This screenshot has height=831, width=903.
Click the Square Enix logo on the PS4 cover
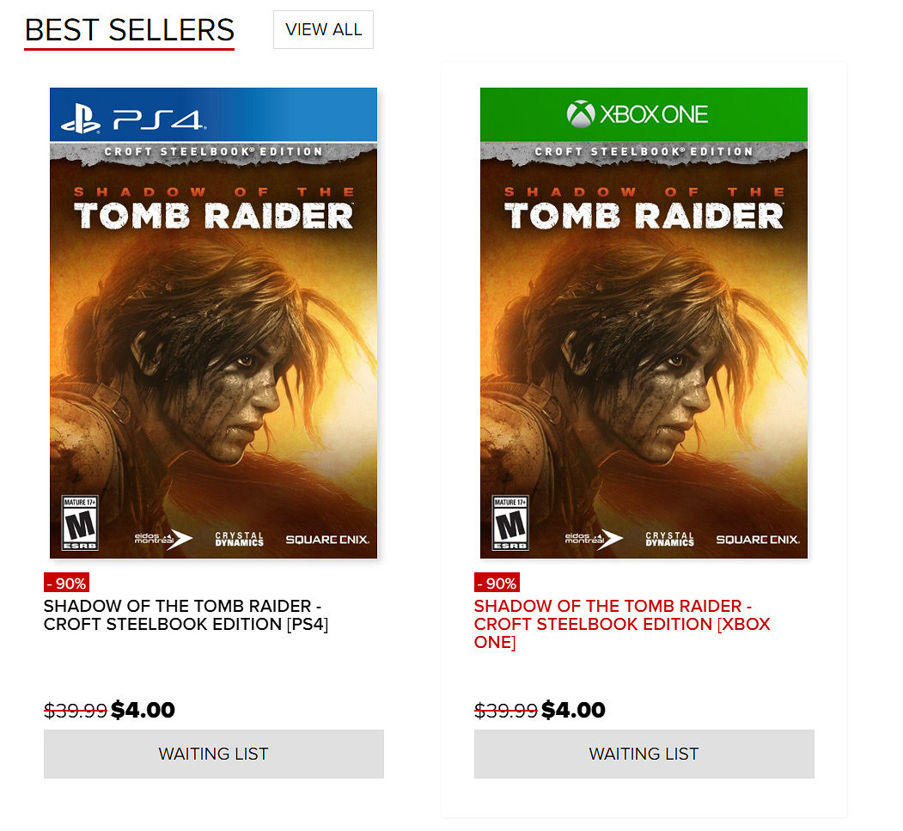pyautogui.click(x=327, y=540)
